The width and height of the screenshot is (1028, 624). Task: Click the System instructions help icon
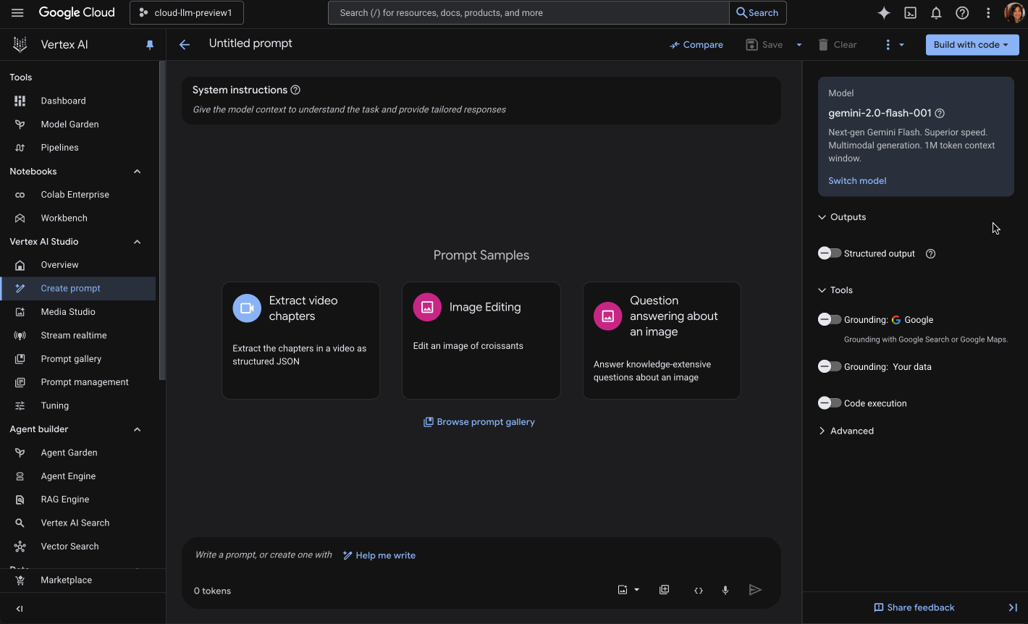click(x=295, y=90)
